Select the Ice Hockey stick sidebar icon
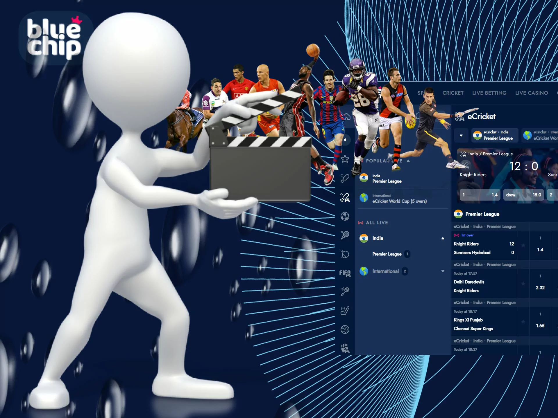 (345, 311)
